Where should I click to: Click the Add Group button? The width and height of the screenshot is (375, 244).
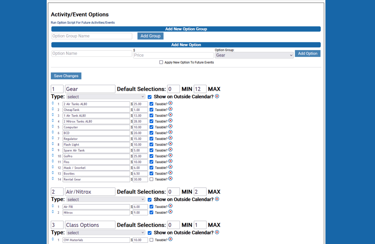[x=150, y=36]
